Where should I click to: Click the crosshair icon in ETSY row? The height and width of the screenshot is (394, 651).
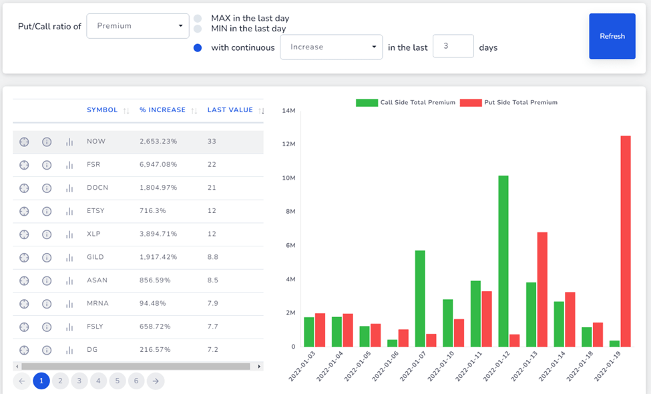click(x=24, y=211)
